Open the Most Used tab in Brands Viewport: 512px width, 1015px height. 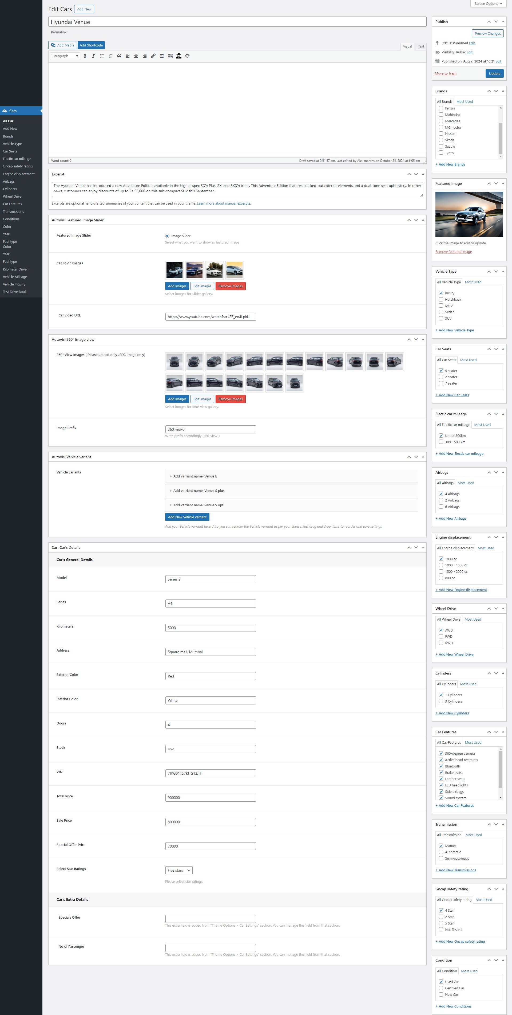click(x=465, y=102)
